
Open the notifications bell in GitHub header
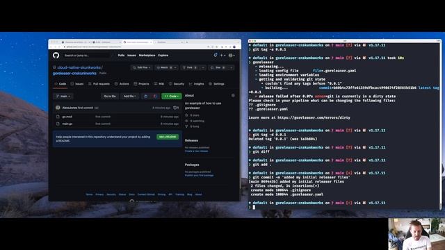click(216, 56)
